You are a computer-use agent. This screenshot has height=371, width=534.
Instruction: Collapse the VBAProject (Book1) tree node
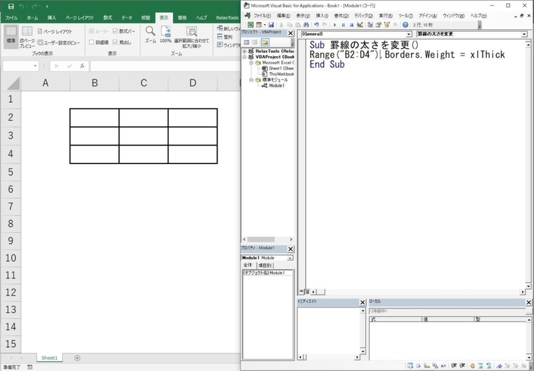coord(244,57)
